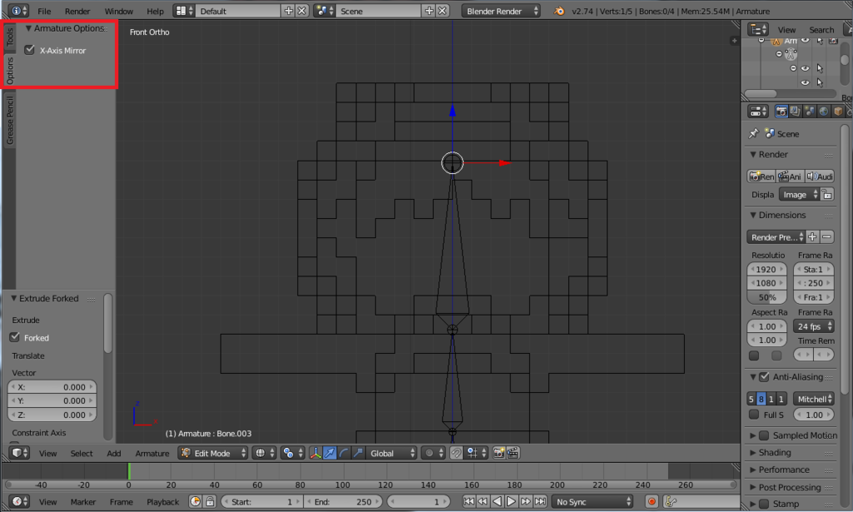Open the 24 fps frame rate dropdown
The width and height of the screenshot is (853, 512).
click(813, 326)
